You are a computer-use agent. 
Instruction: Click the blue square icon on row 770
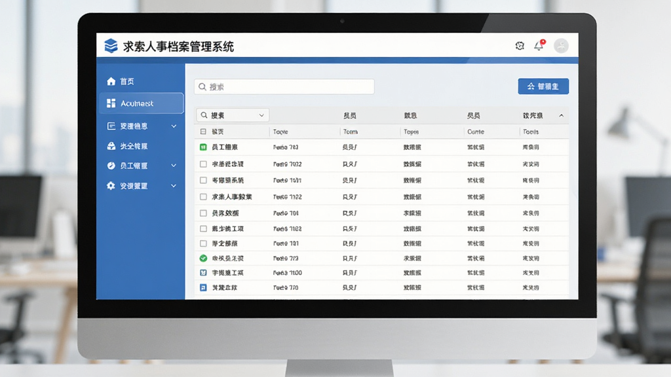[203, 288]
